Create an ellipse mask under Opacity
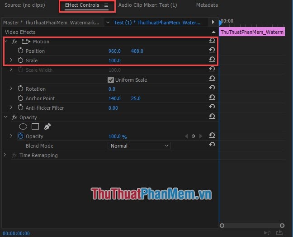Screen dimensions: 293x237 coord(23,126)
